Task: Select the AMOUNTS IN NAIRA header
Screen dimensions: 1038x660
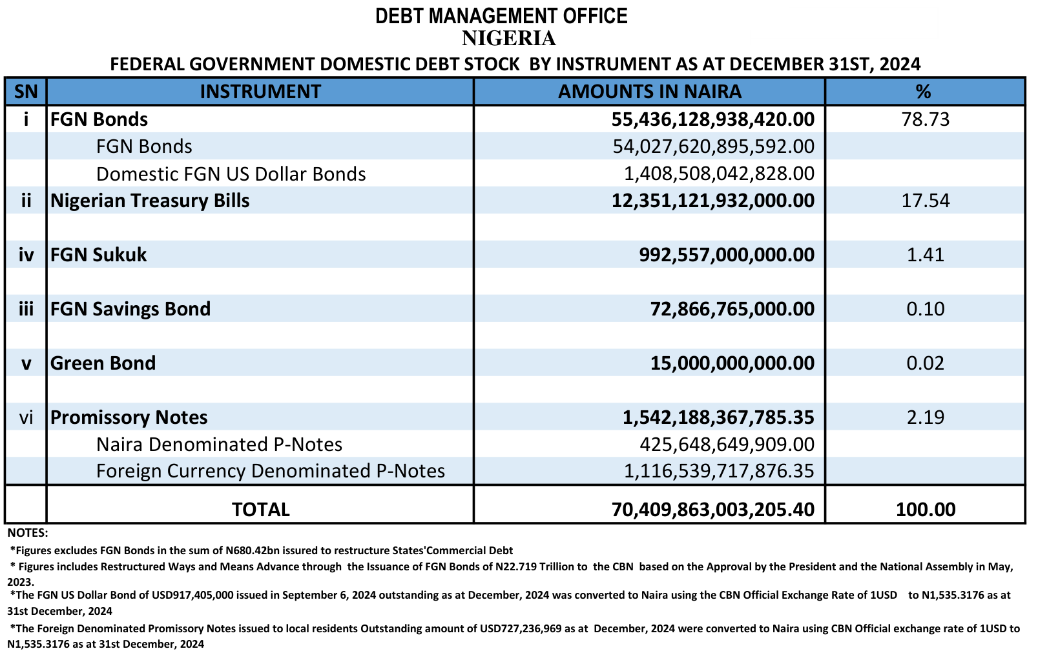Action: (650, 92)
